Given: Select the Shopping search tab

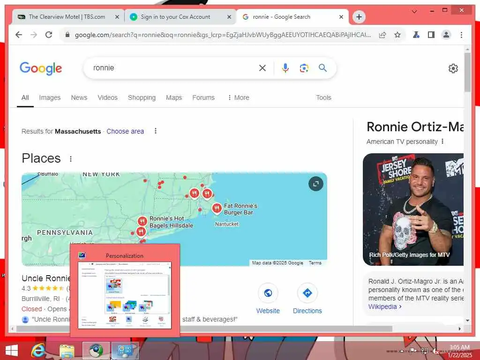Looking at the screenshot, I should pos(142,97).
